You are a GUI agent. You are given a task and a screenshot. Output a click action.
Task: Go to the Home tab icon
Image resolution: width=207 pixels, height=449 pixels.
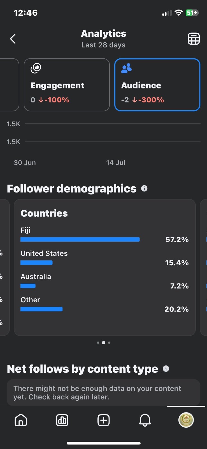click(x=21, y=420)
